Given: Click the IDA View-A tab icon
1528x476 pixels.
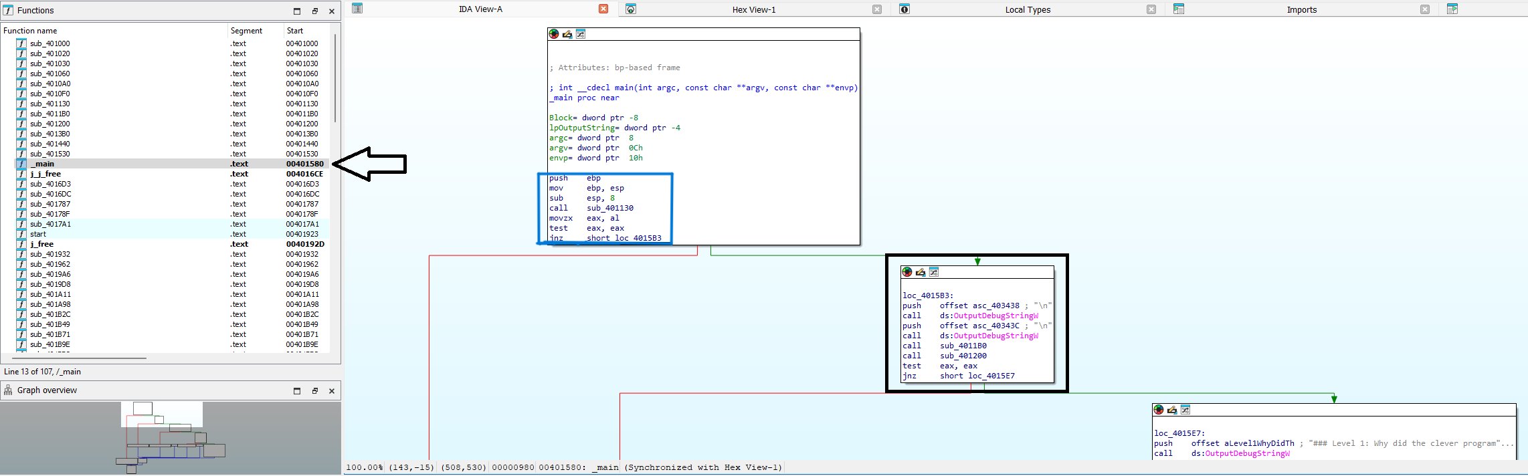Looking at the screenshot, I should click(x=357, y=9).
